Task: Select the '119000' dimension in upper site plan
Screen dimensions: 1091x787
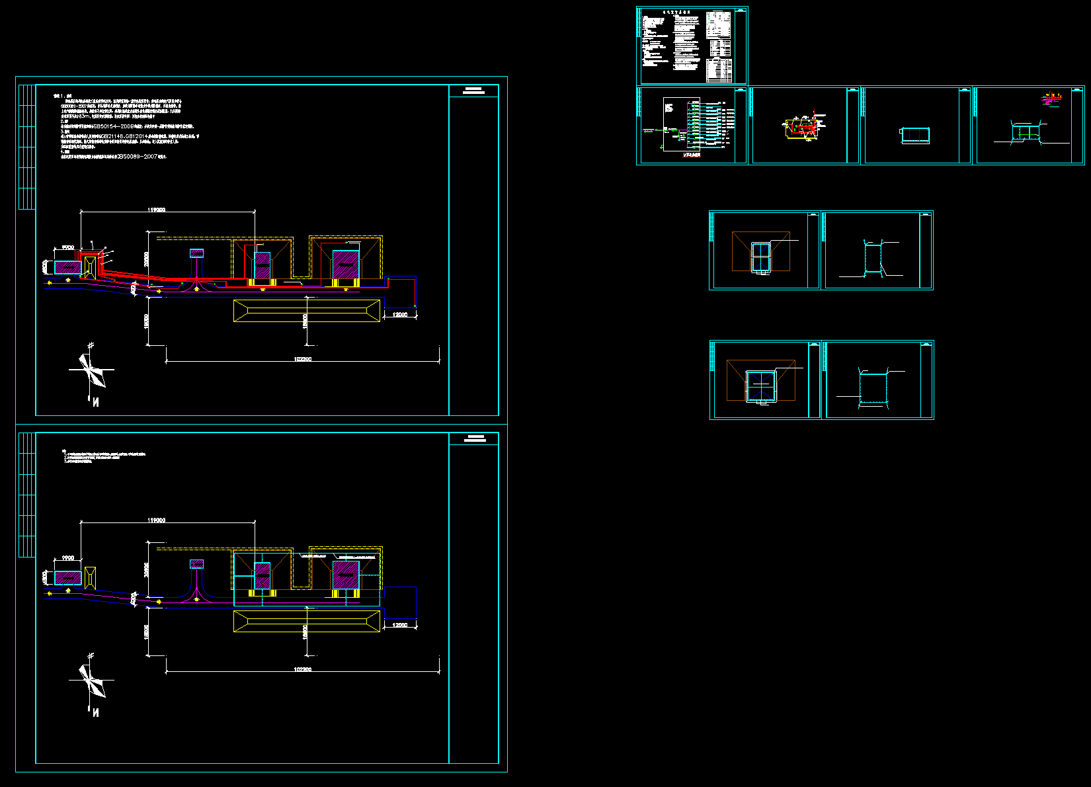Action: (x=156, y=210)
